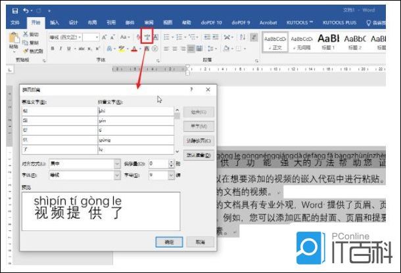Increase the paragraph indent
401x273 pixels.
tap(216, 37)
